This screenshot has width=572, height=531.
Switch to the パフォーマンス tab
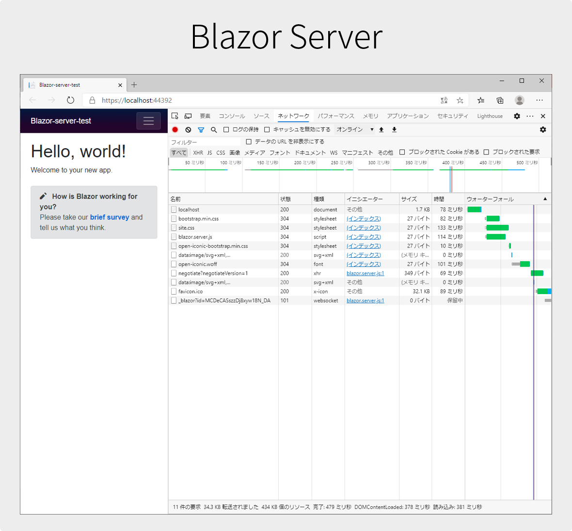pos(336,116)
